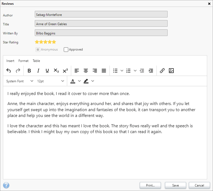This screenshot has height=191, width=213.
Task: Justify the text
Action: tap(104, 70)
